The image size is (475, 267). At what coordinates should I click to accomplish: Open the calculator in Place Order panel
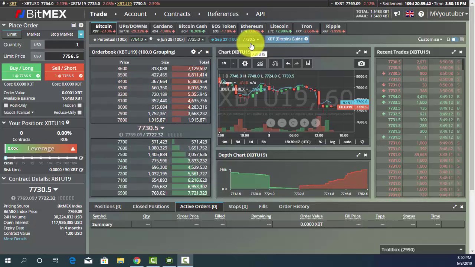[73, 25]
